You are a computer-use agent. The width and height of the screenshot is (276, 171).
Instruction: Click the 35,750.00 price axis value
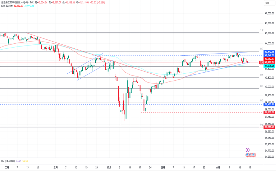point(270,138)
